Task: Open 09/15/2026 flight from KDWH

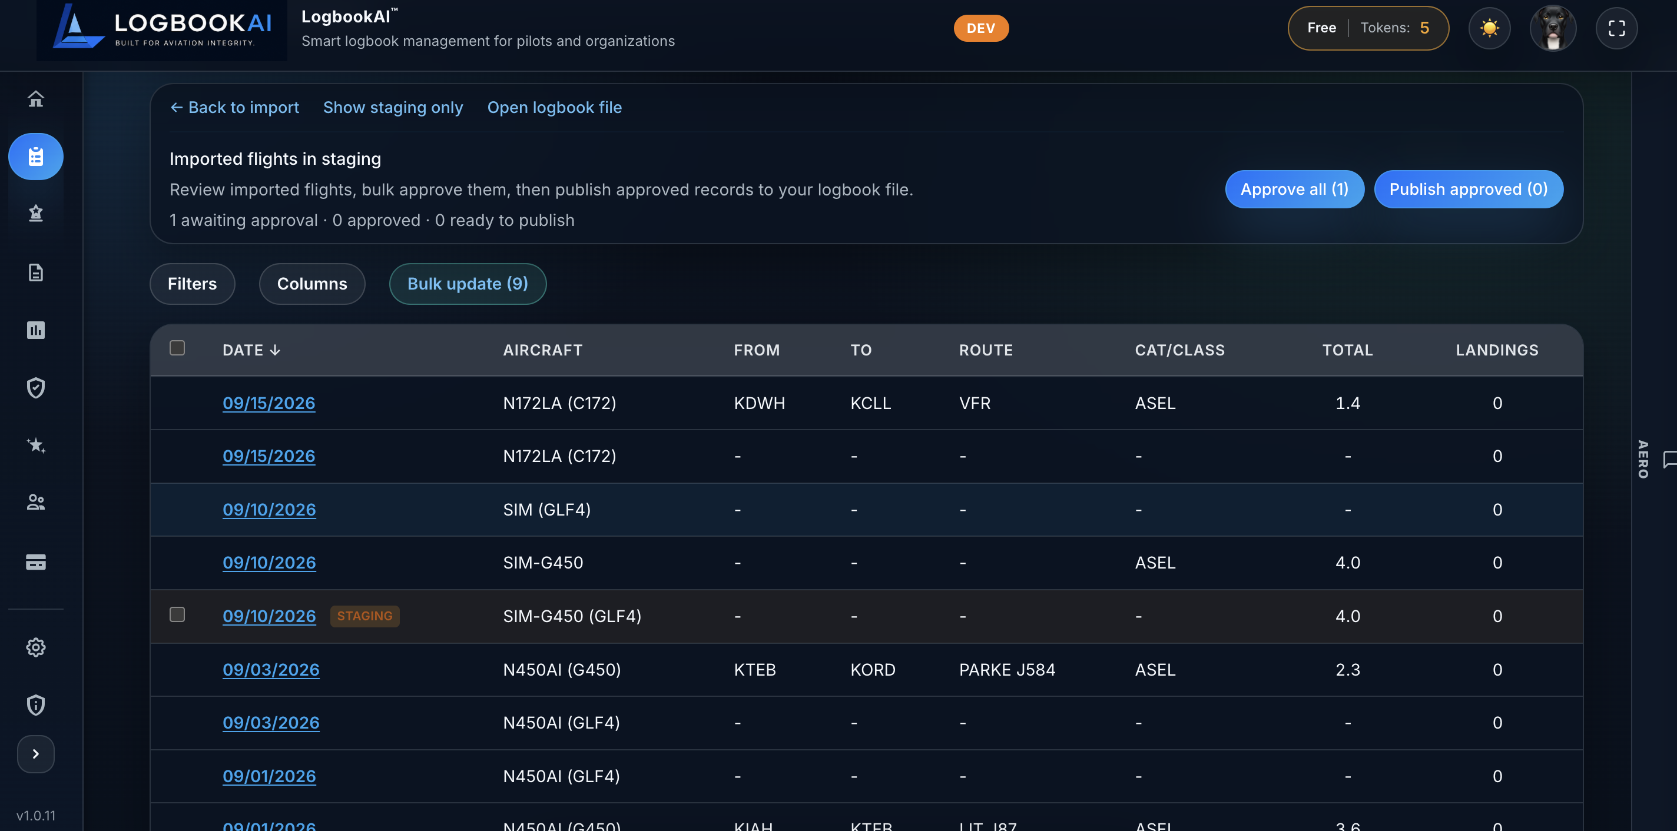Action: 269,403
